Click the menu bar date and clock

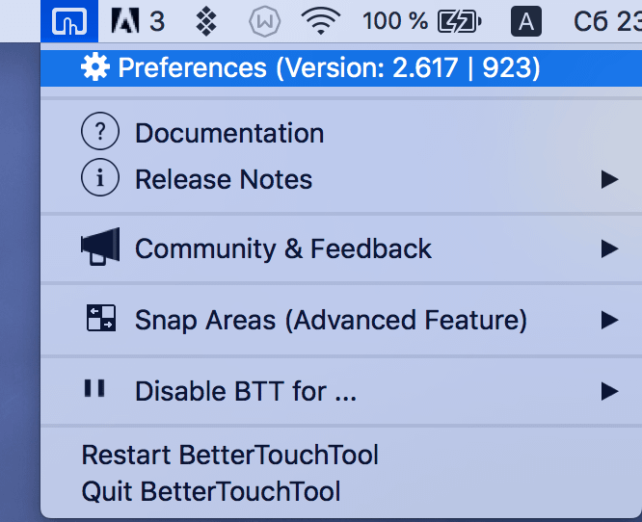(606, 20)
